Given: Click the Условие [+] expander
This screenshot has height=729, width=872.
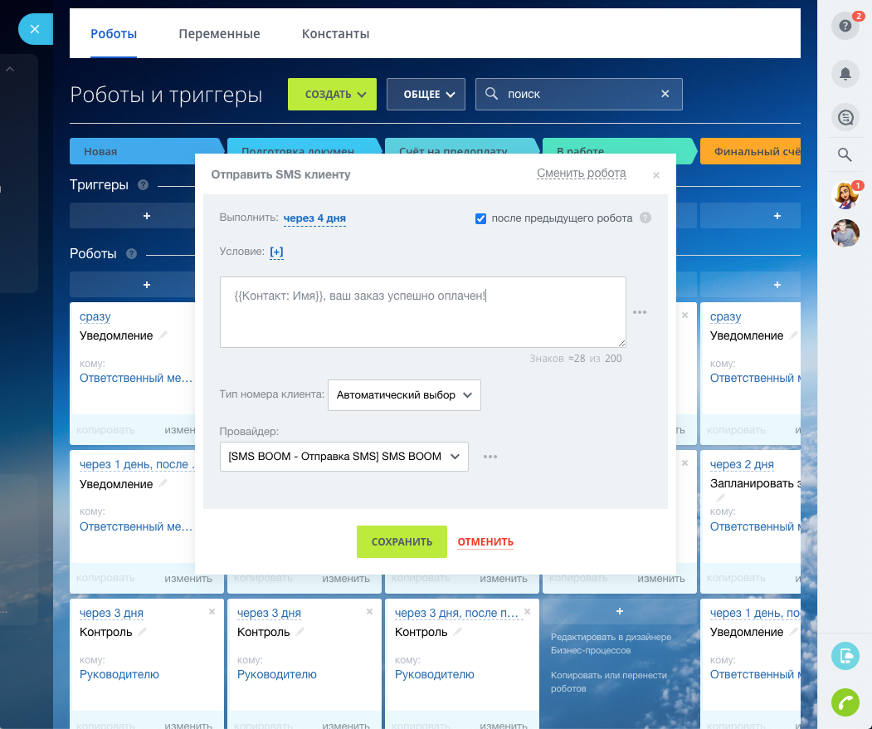Looking at the screenshot, I should tap(276, 252).
